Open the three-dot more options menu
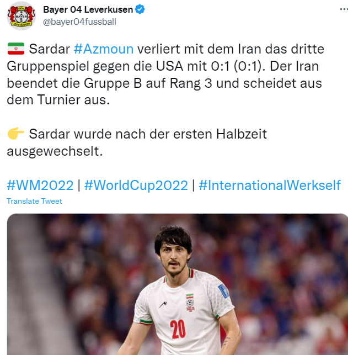The height and width of the screenshot is (355, 348). [344, 9]
